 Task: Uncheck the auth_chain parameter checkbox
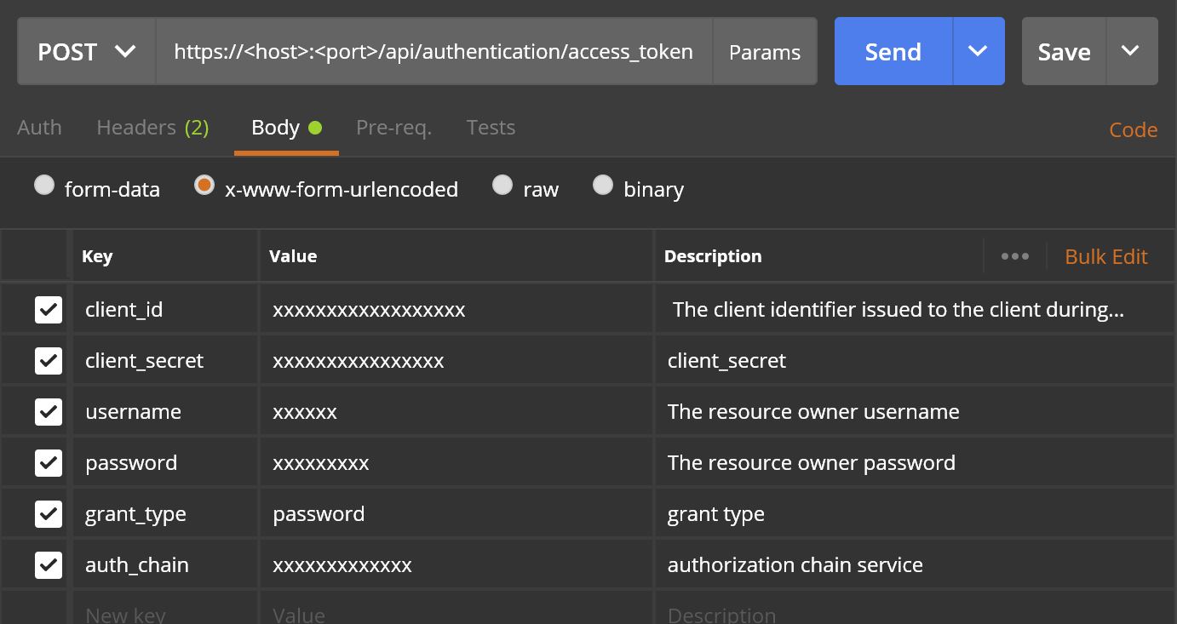tap(49, 564)
